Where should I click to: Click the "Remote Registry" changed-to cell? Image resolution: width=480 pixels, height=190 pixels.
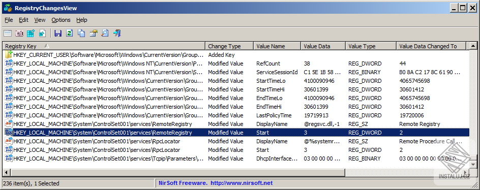pyautogui.click(x=419, y=124)
